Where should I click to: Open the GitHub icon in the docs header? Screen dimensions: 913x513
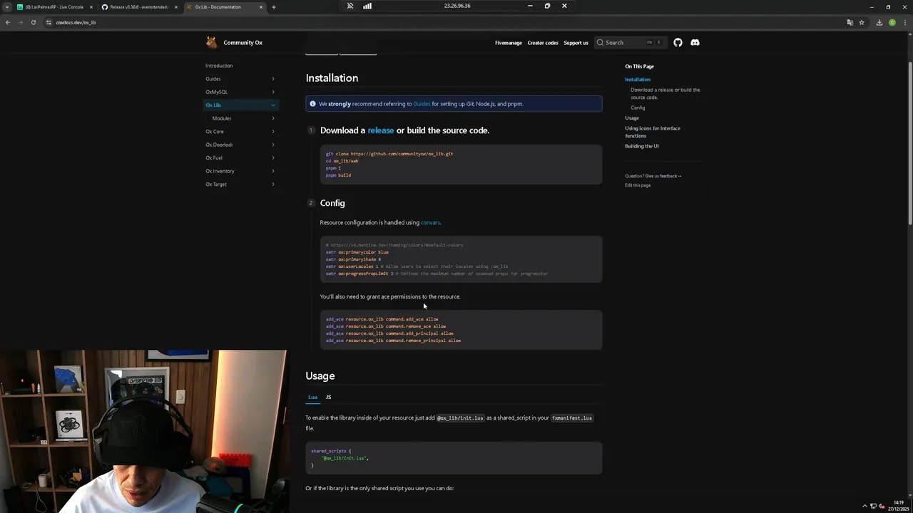(678, 43)
